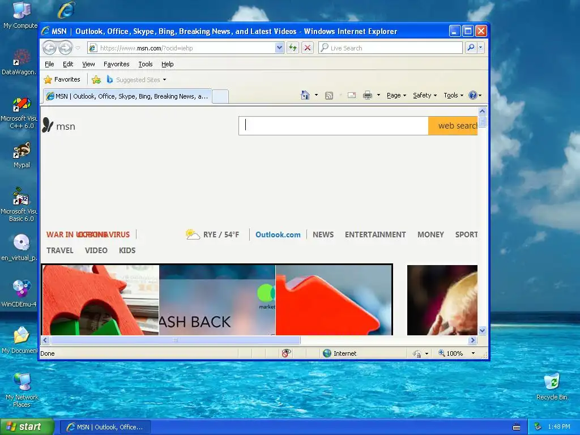Click the orange web search button

(453, 126)
